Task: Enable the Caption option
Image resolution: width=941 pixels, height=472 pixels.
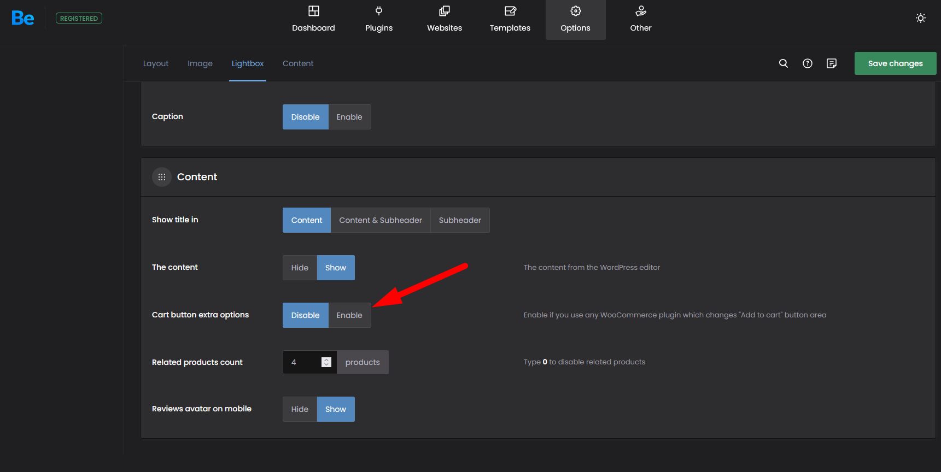Action: (349, 117)
